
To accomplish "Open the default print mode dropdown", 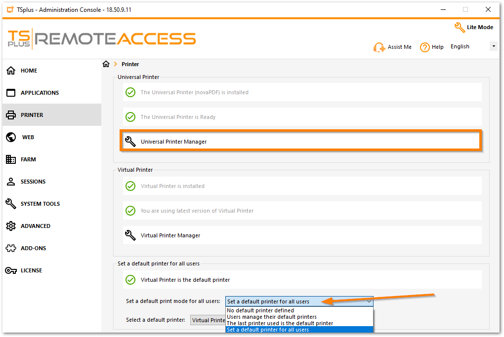I will click(x=299, y=301).
